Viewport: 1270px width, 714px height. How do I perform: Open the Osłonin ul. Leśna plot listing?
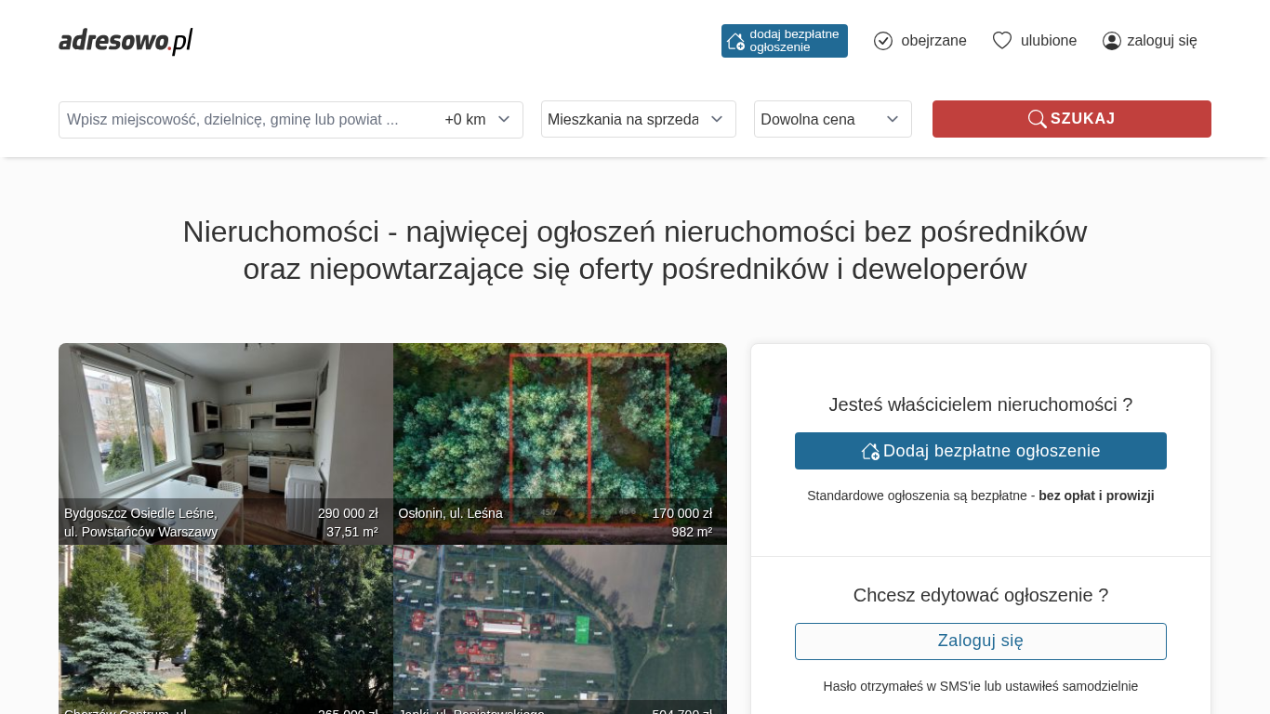[560, 428]
